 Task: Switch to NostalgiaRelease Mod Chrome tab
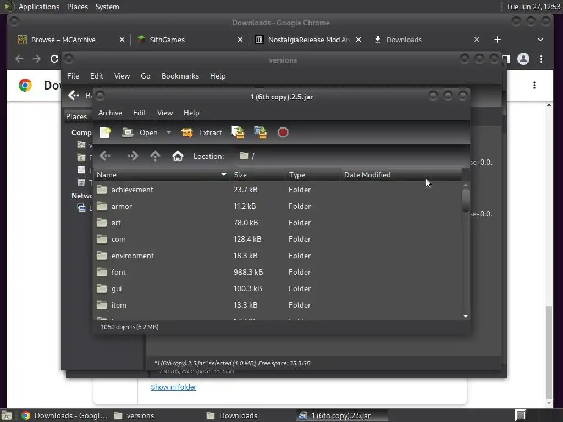click(x=309, y=40)
